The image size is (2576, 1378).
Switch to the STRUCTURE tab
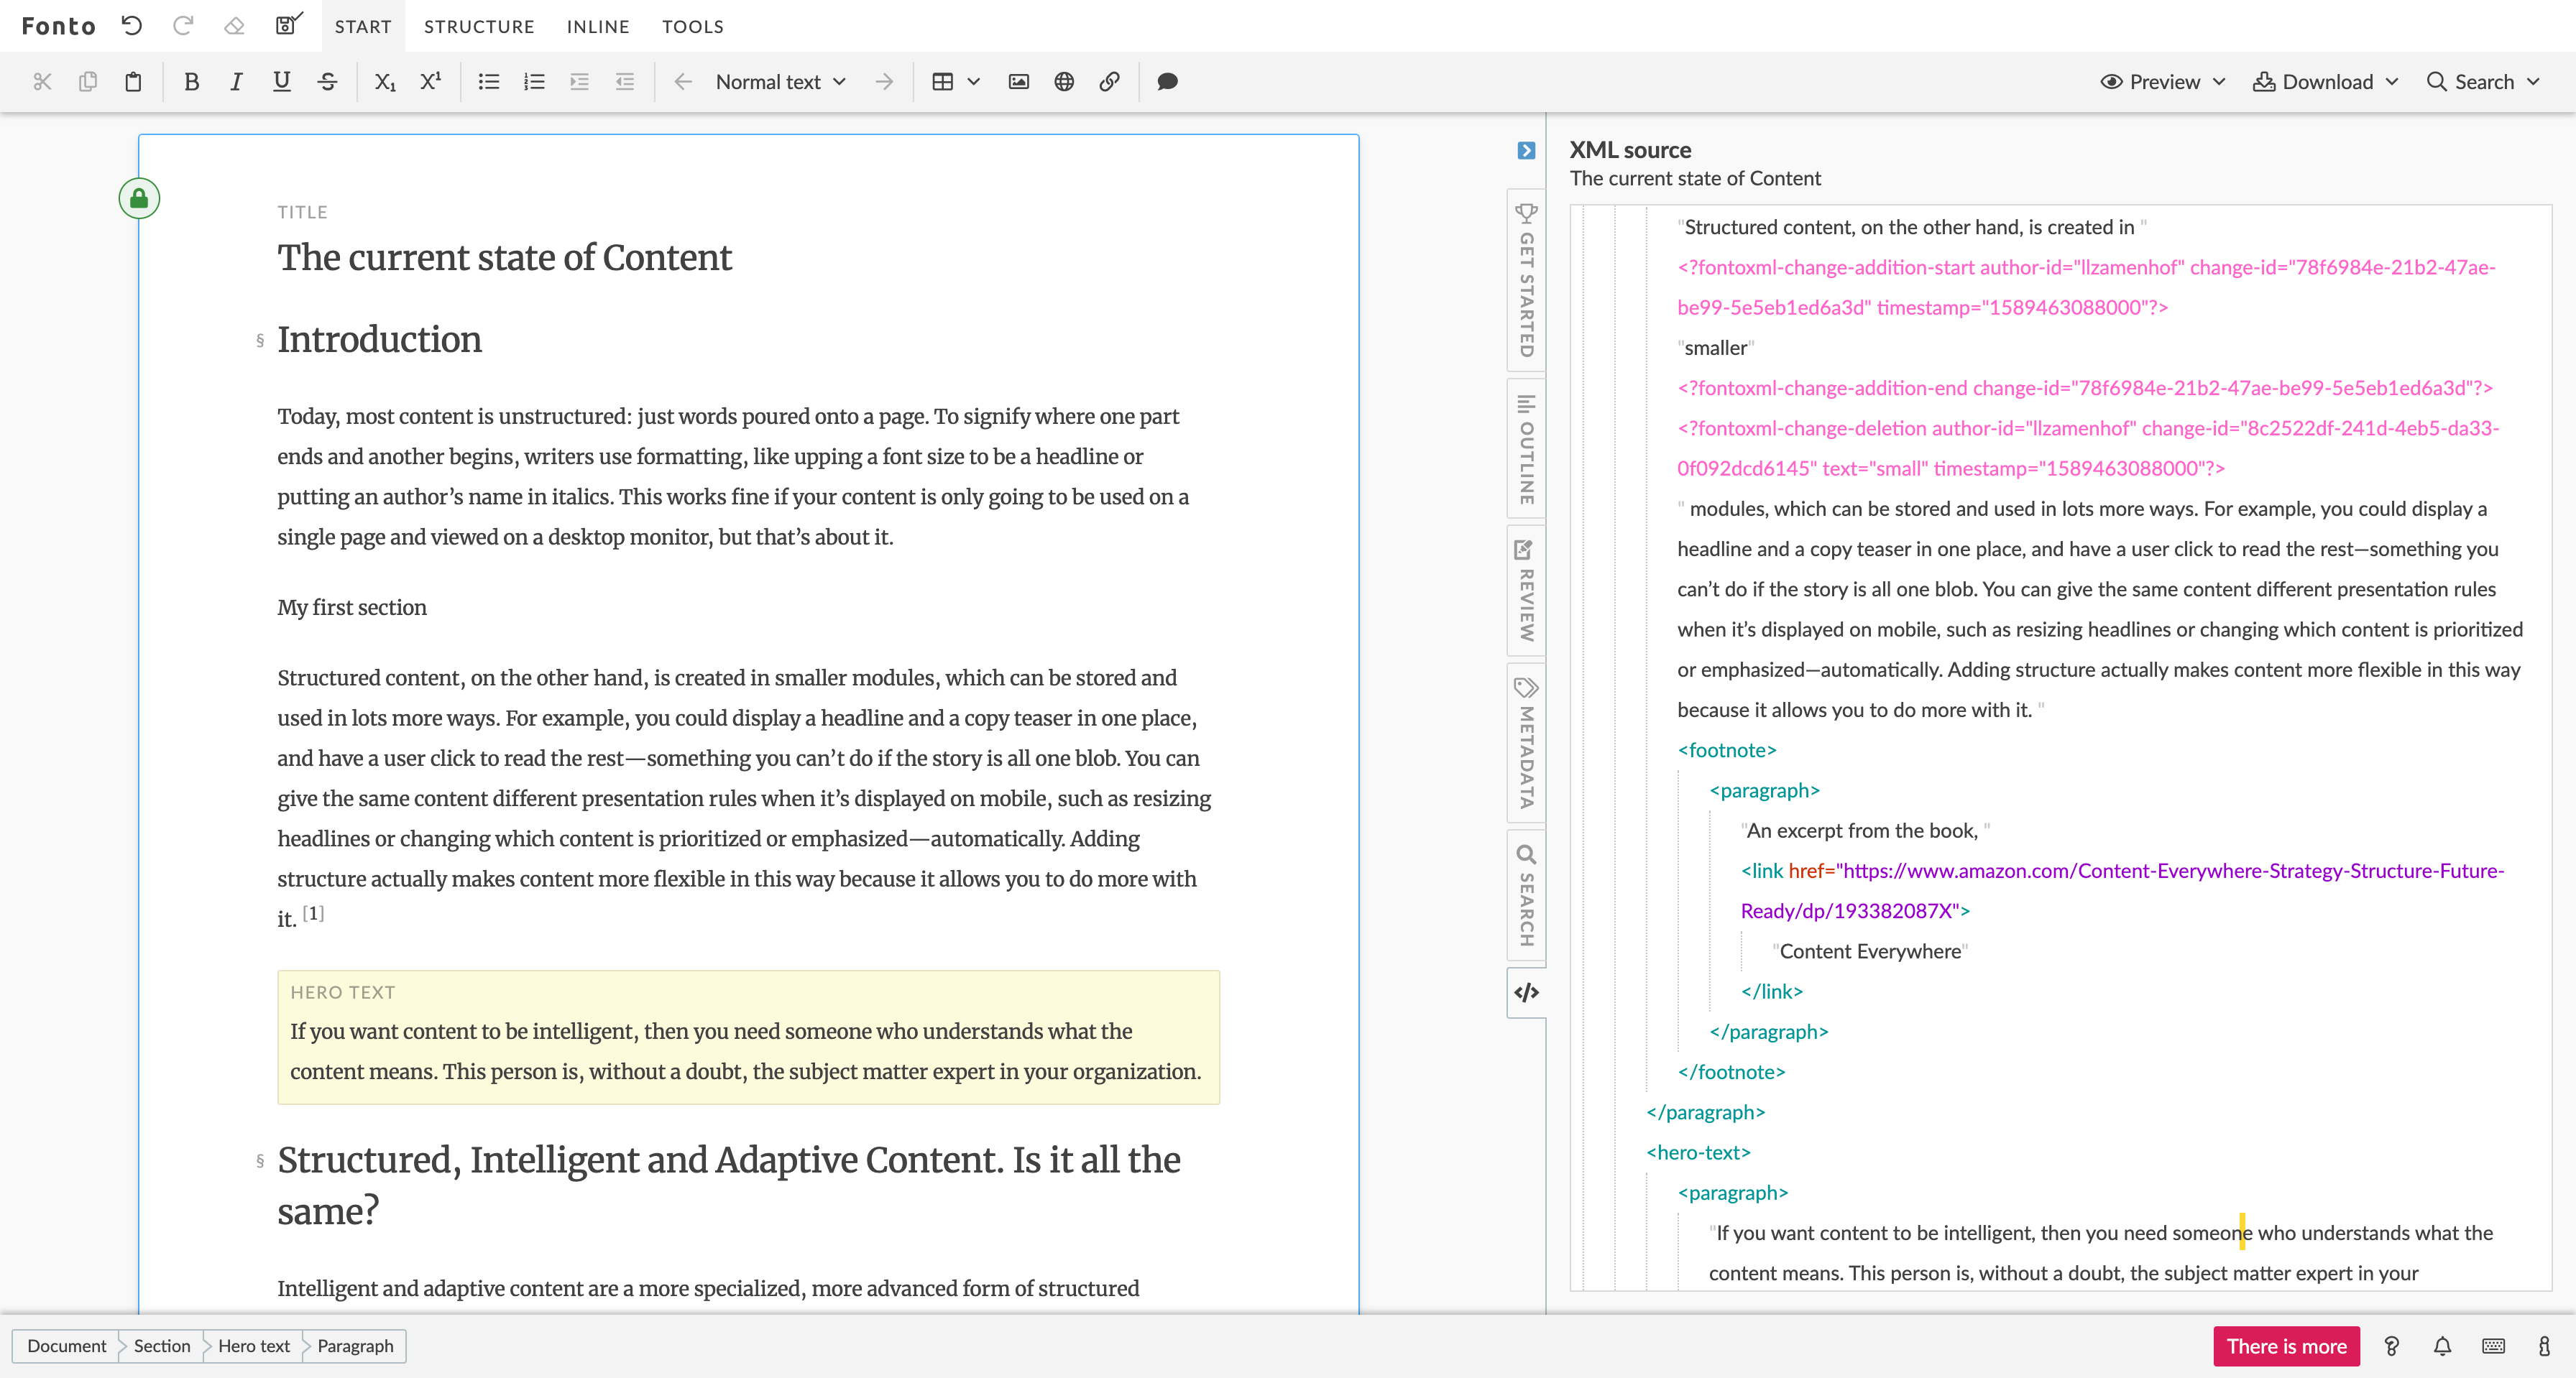[479, 27]
